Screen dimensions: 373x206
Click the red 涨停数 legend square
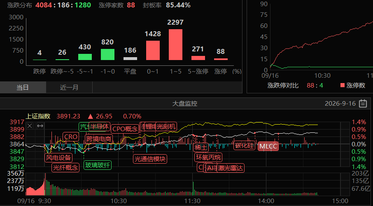tap(343, 85)
